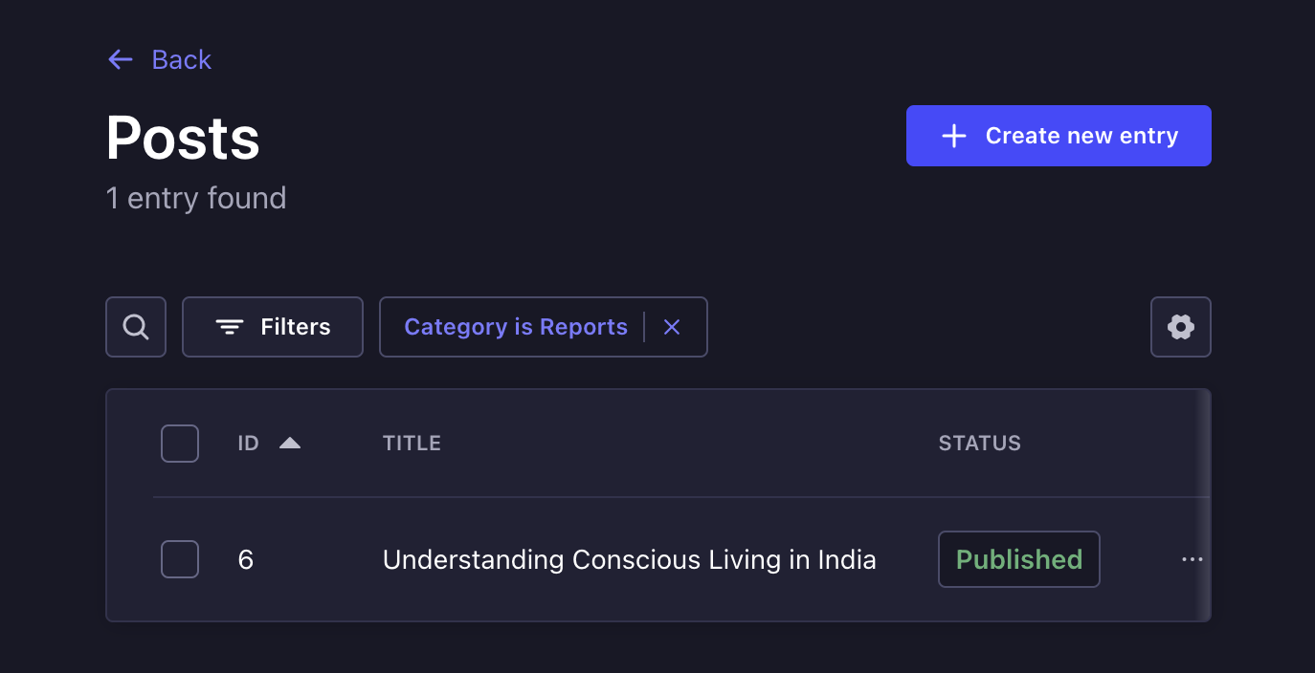
Task: Click the Category is Reports filter tag
Action: point(516,327)
